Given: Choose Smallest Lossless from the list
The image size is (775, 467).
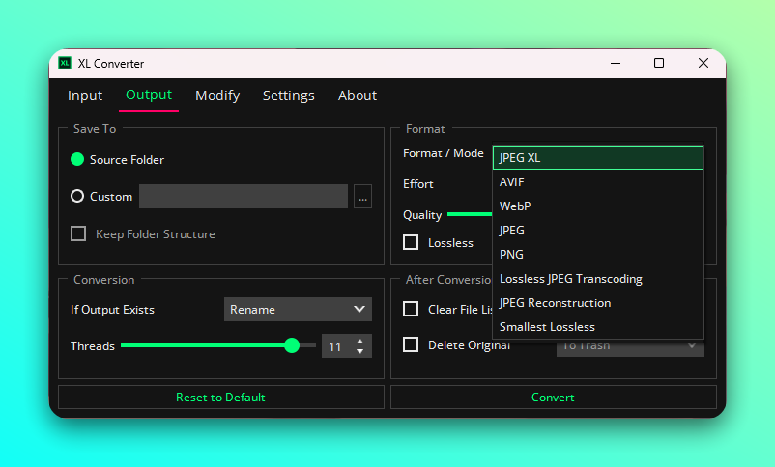Looking at the screenshot, I should pyautogui.click(x=547, y=327).
